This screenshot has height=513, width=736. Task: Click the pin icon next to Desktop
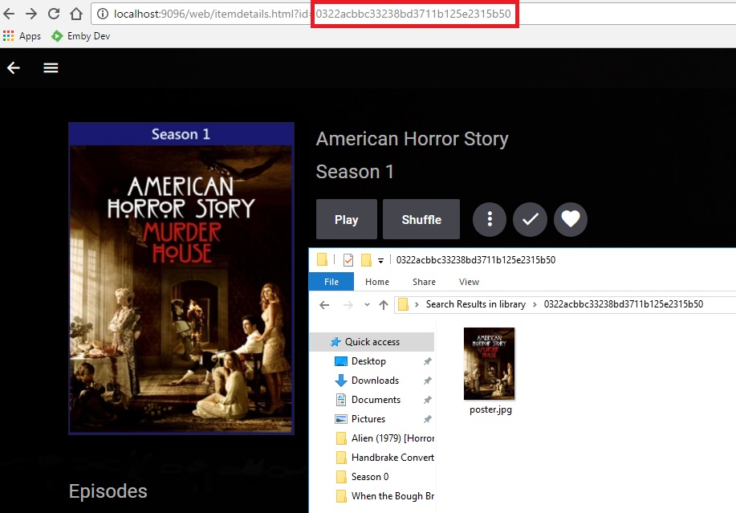tap(427, 361)
